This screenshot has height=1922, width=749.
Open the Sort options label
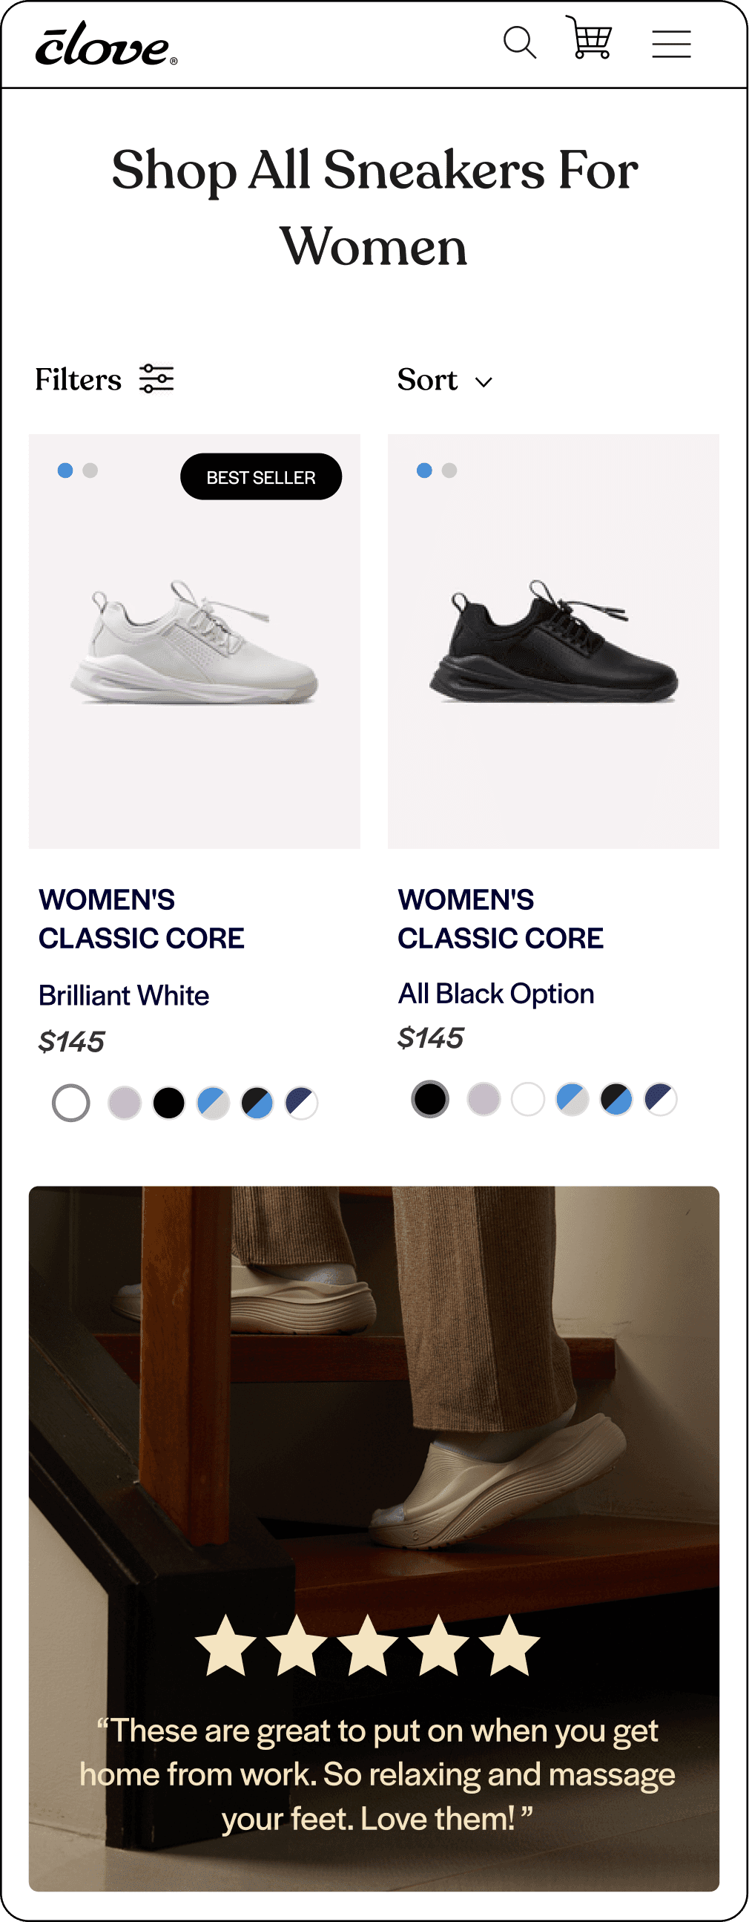pyautogui.click(x=427, y=380)
